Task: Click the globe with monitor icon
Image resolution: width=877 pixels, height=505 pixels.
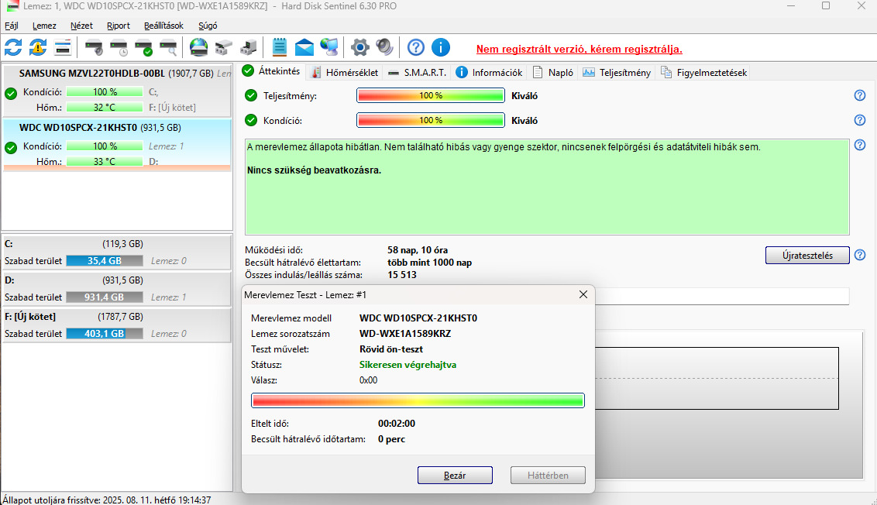Action: [329, 47]
